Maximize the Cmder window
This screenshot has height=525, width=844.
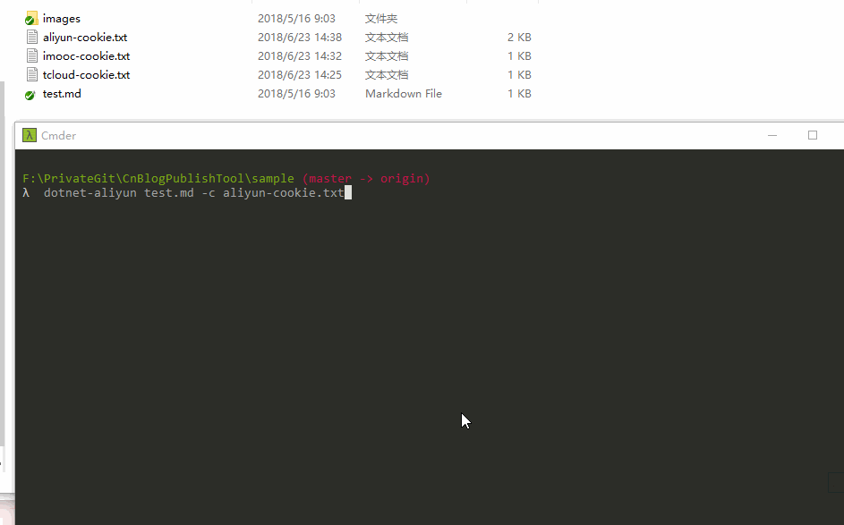[813, 135]
